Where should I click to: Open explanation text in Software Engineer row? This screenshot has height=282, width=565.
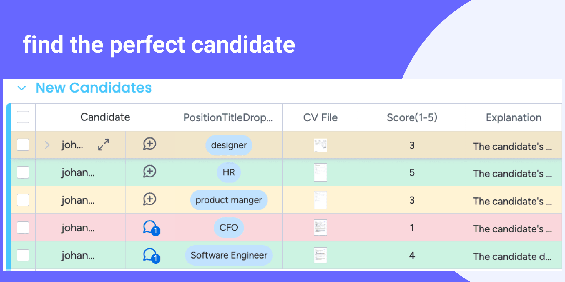tap(512, 256)
